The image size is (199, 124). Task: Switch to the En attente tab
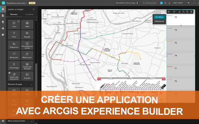pos(29,14)
